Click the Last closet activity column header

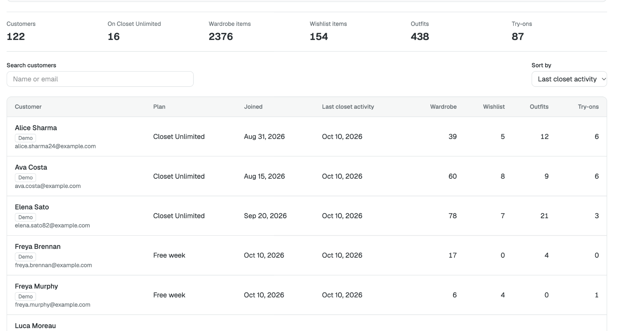click(348, 107)
